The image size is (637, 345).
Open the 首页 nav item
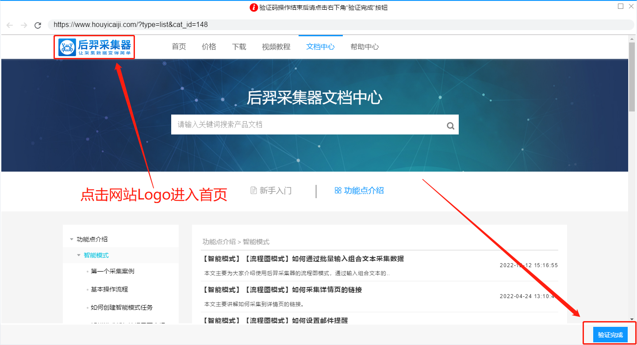(179, 46)
